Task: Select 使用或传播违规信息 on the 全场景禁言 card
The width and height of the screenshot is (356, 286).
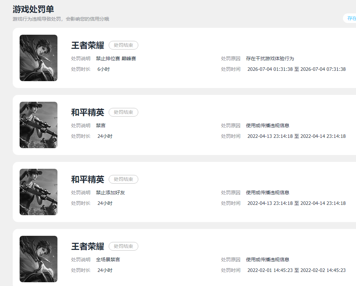Action: (268, 260)
